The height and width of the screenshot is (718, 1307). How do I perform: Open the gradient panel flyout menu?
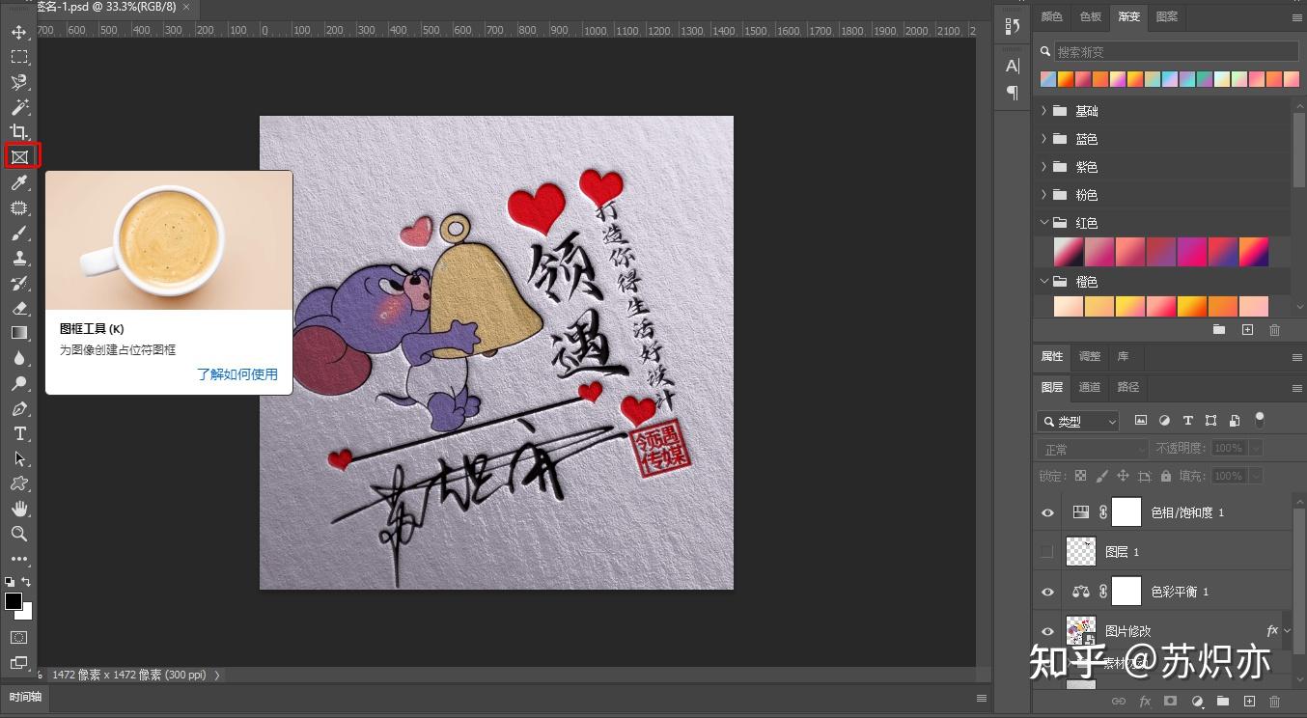pos(1296,17)
